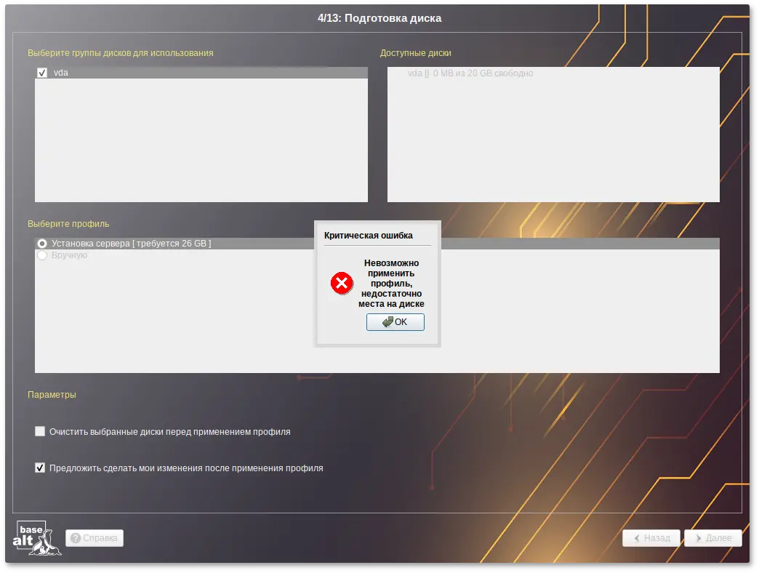Open help with the Справка button
This screenshot has height=573, width=759.
[x=95, y=539]
